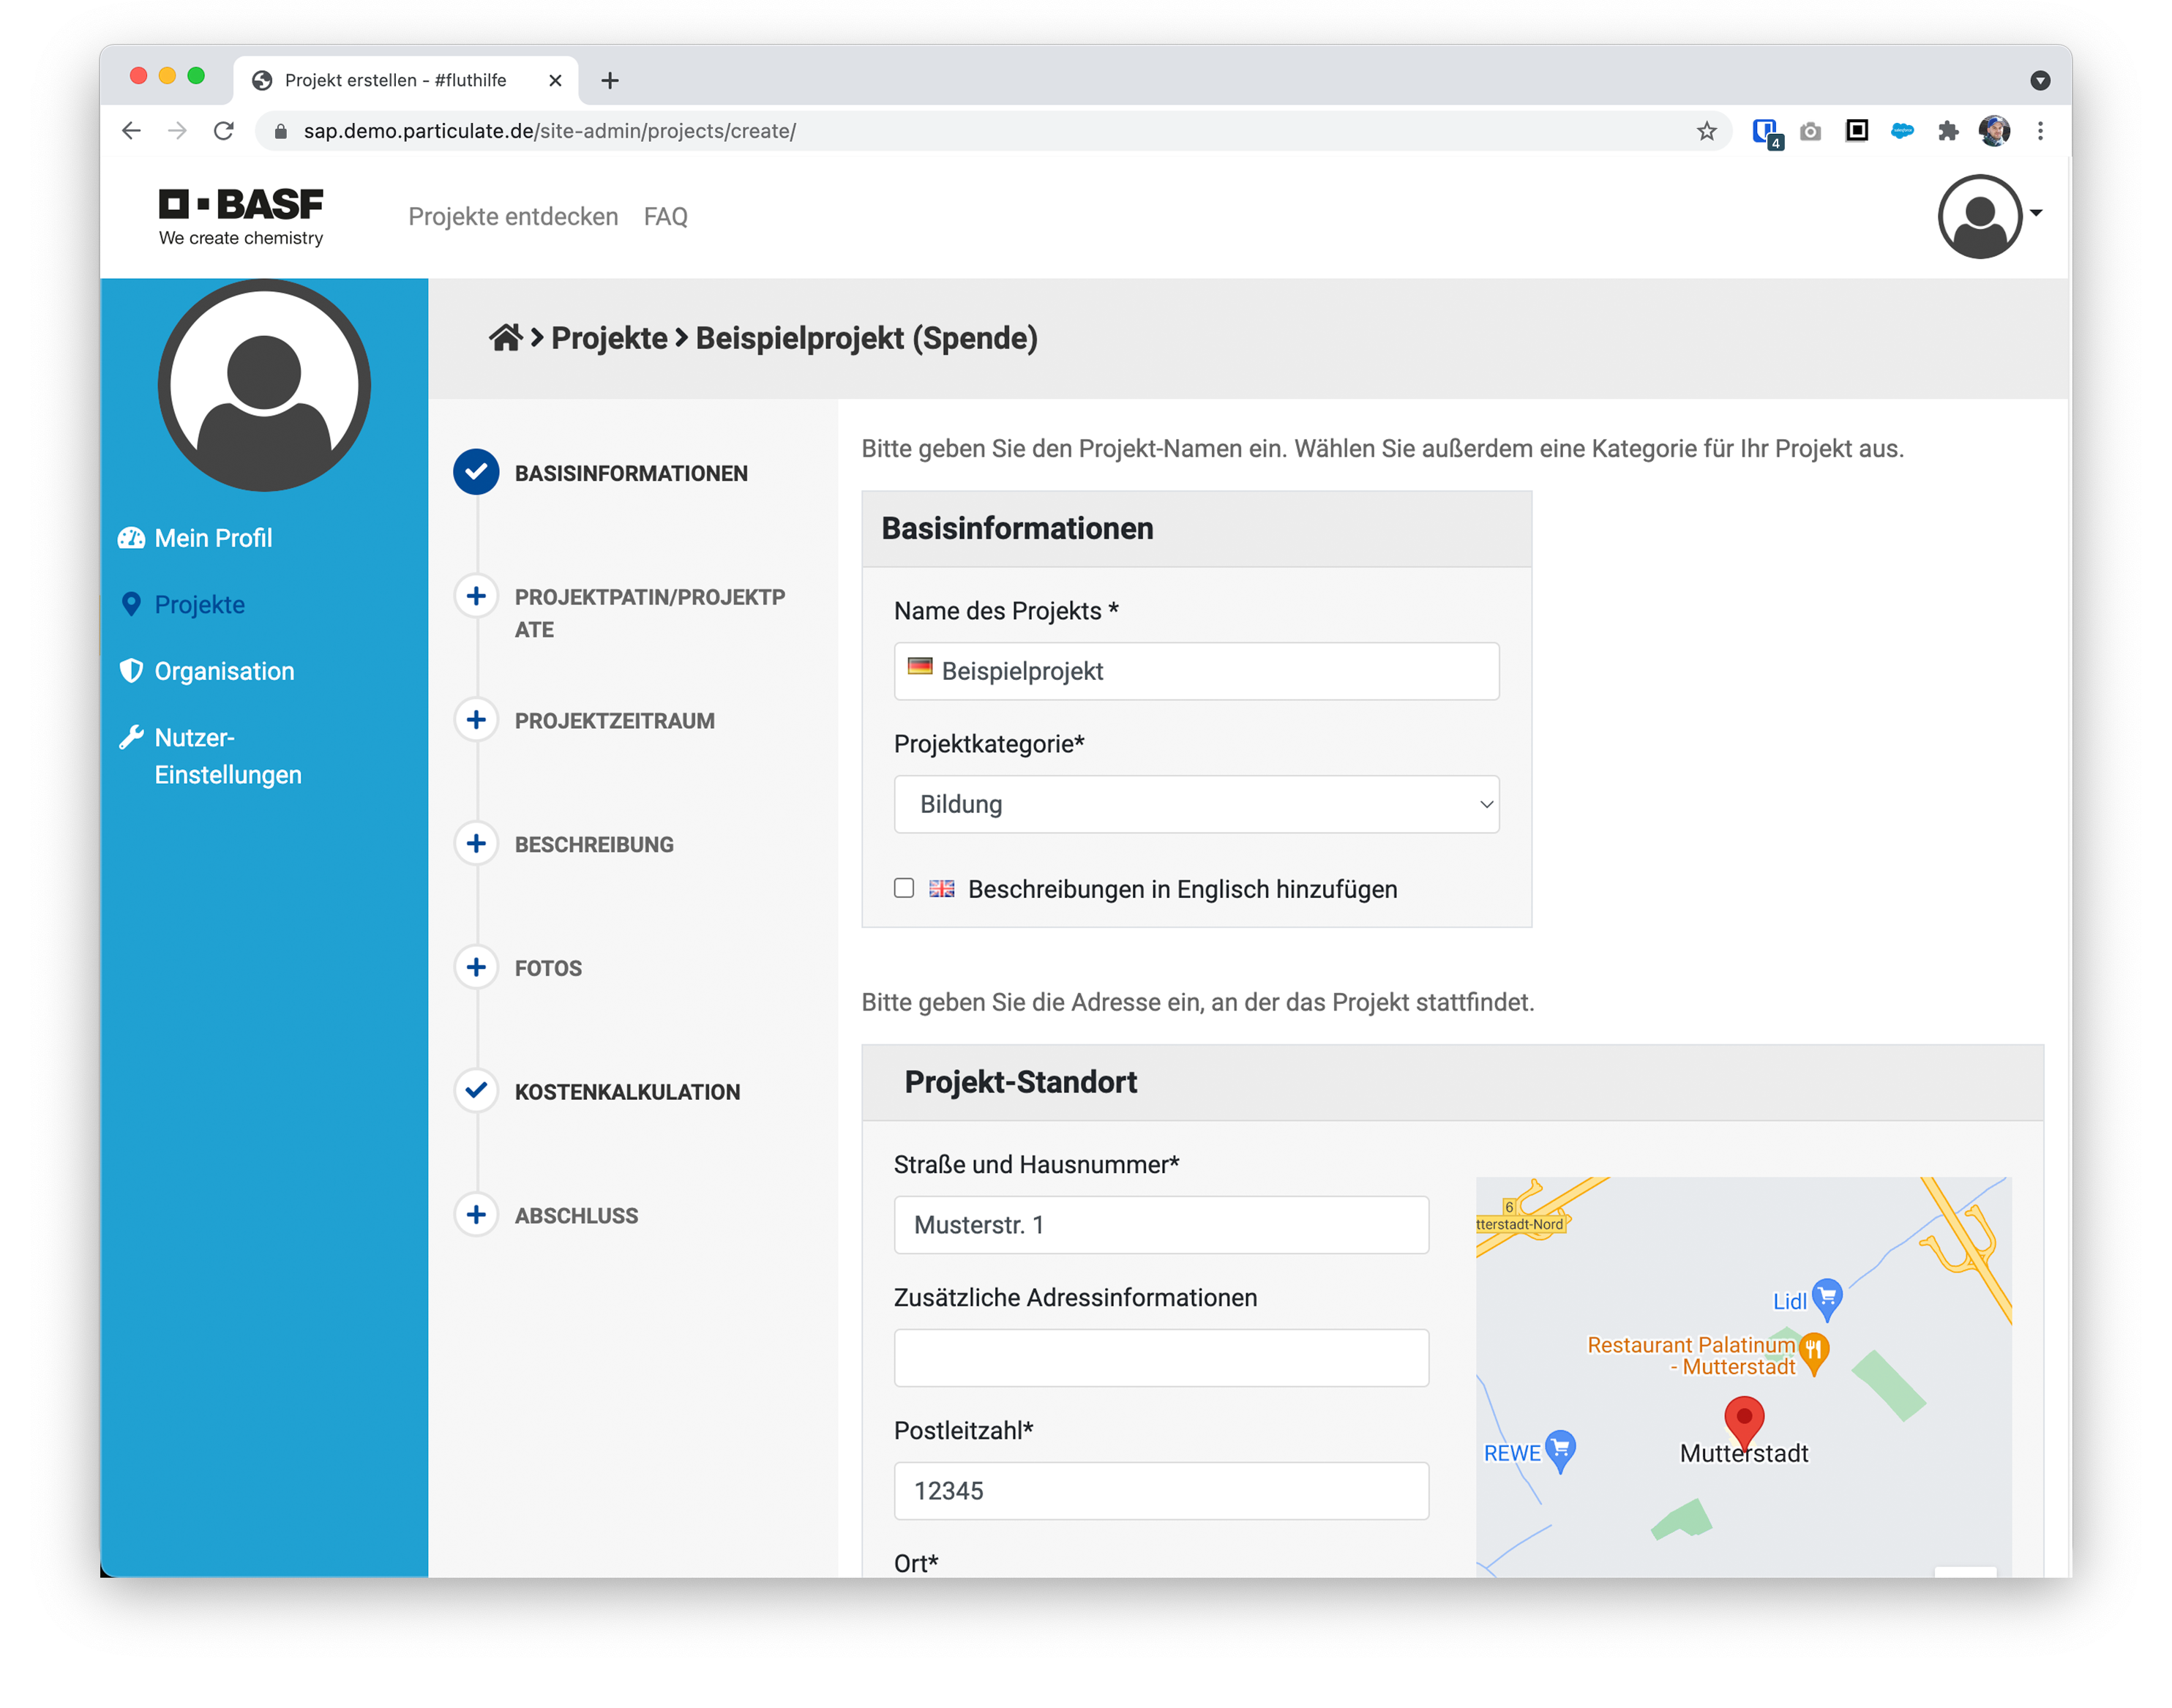The height and width of the screenshot is (1708, 2172).
Task: Click the Postleitzahl field
Action: 1161,1490
